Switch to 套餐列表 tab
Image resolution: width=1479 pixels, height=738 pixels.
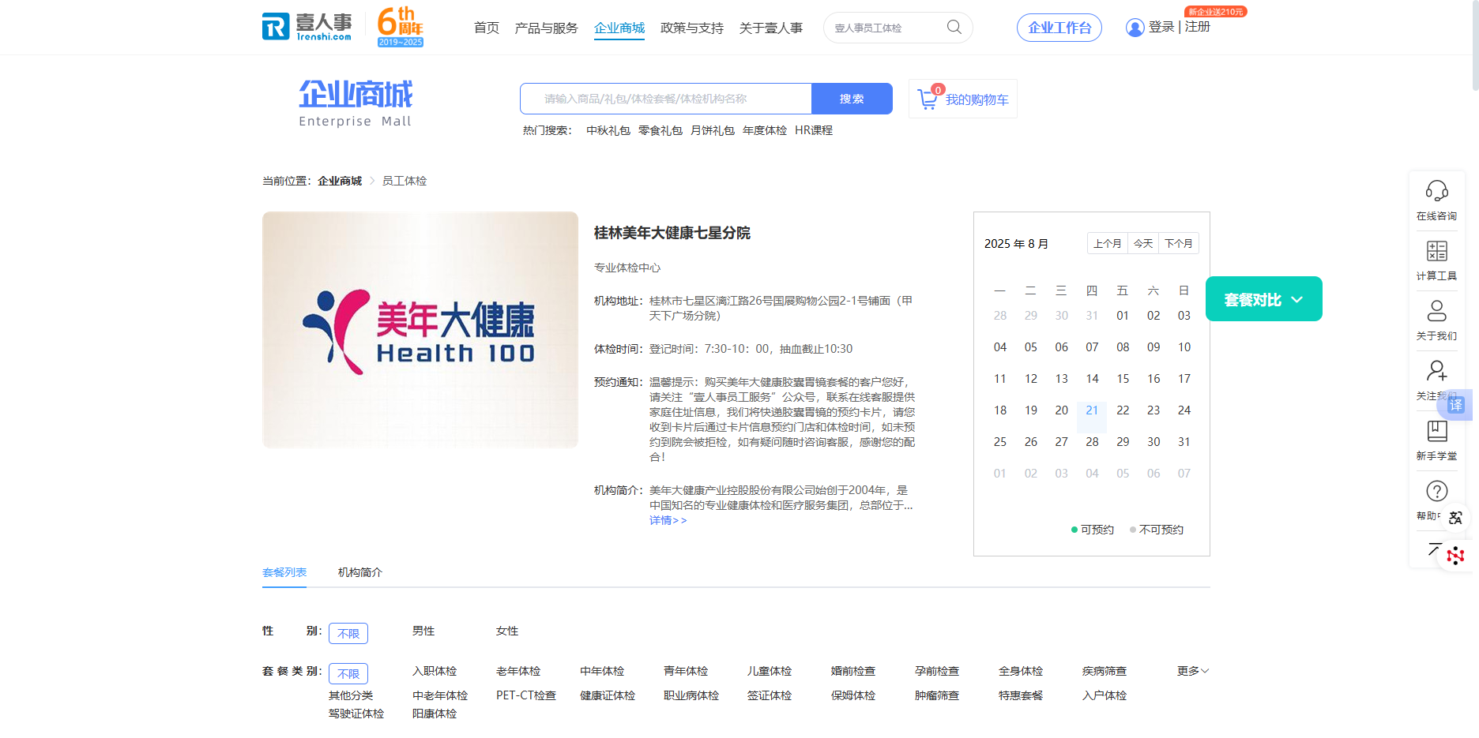coord(284,572)
